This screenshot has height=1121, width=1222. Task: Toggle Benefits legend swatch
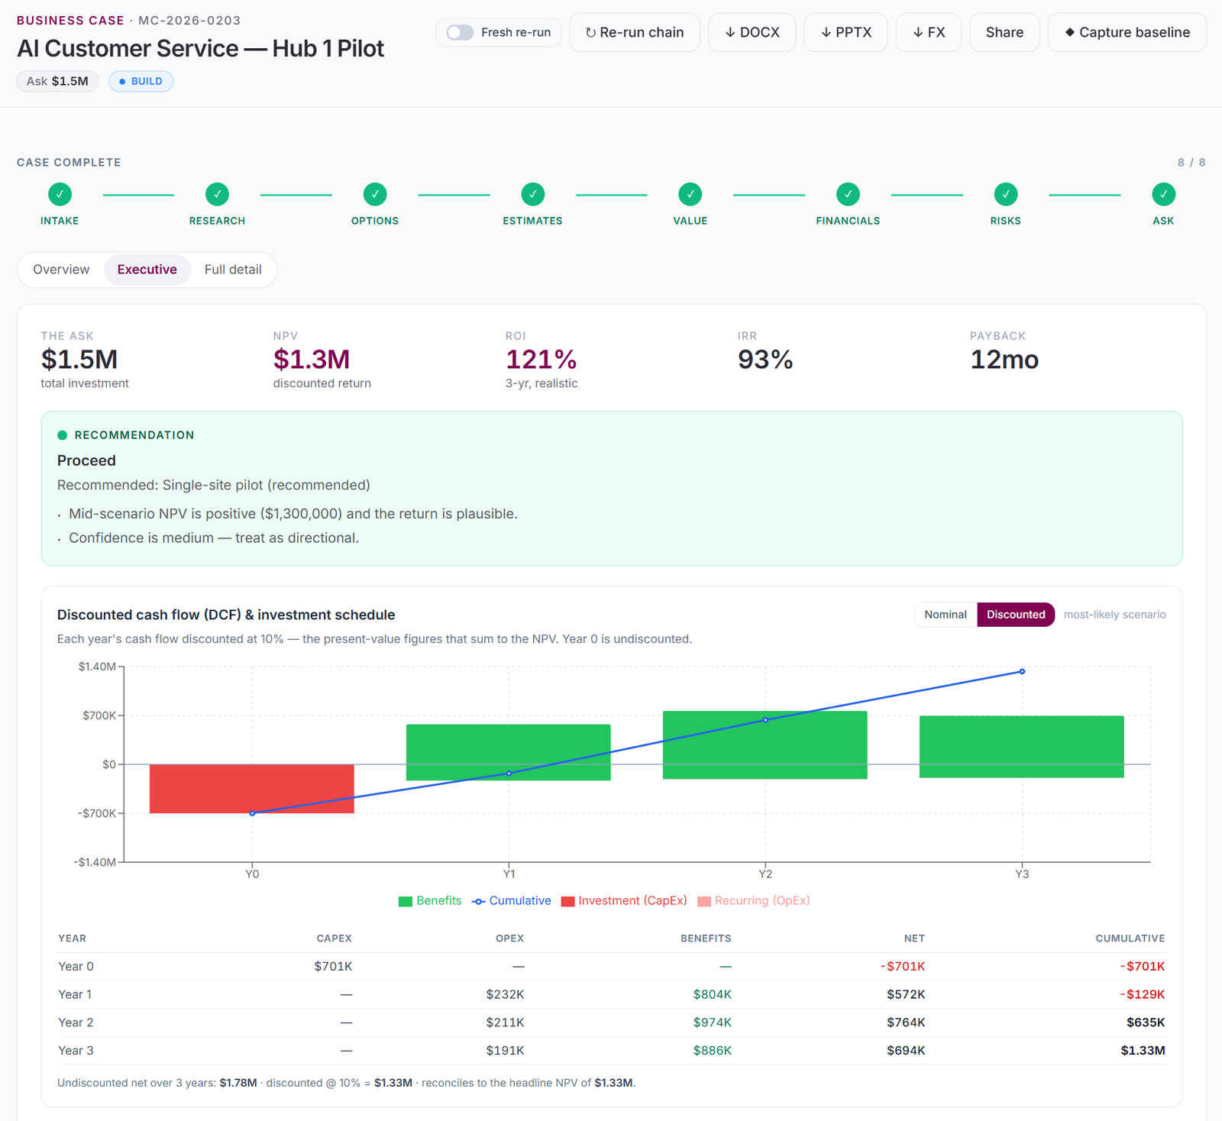pyautogui.click(x=406, y=901)
